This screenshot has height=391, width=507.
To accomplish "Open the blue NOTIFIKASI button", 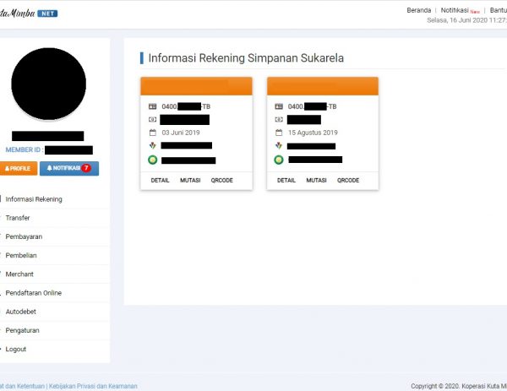I will pyautogui.click(x=68, y=168).
